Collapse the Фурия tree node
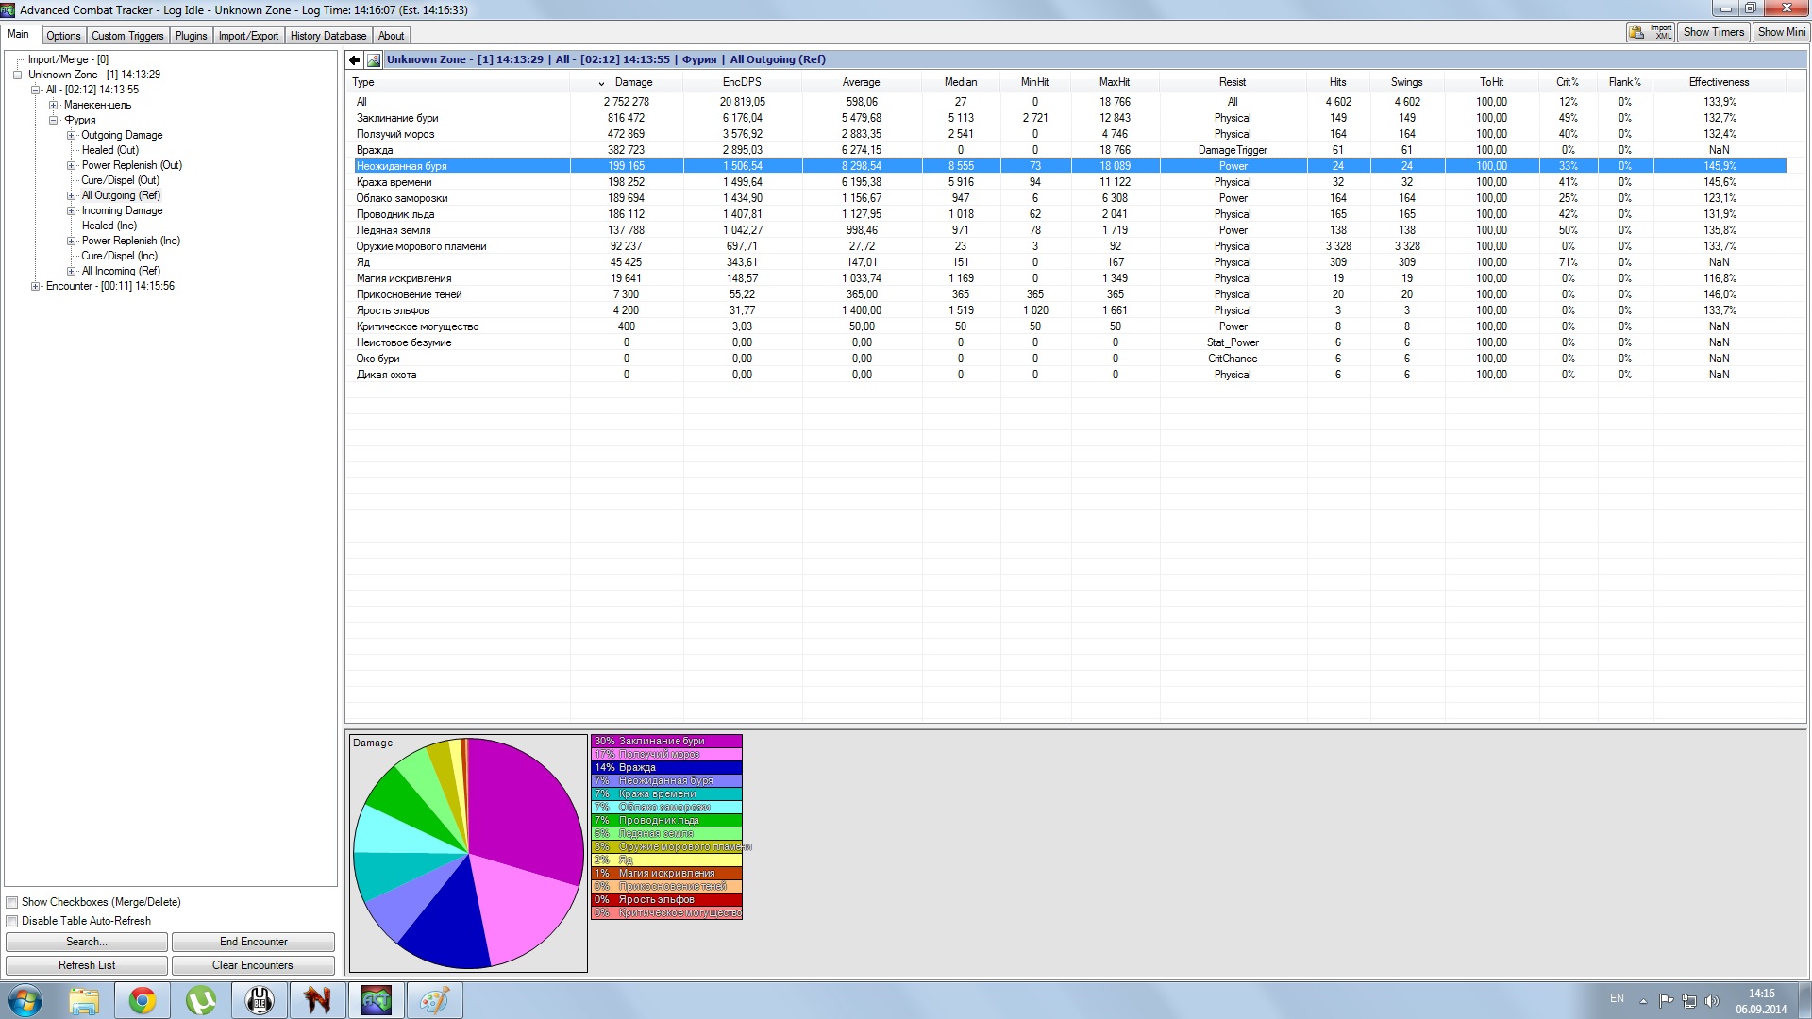The image size is (1812, 1019). click(x=53, y=120)
